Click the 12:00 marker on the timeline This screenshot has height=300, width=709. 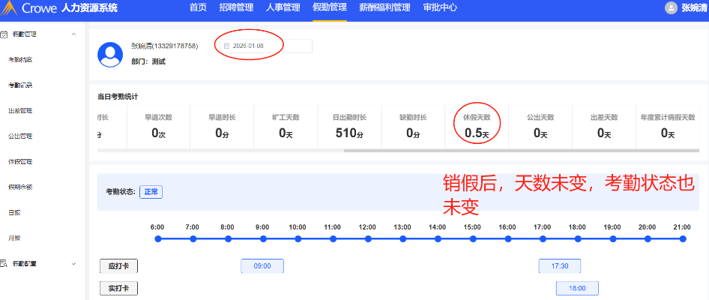[367, 238]
